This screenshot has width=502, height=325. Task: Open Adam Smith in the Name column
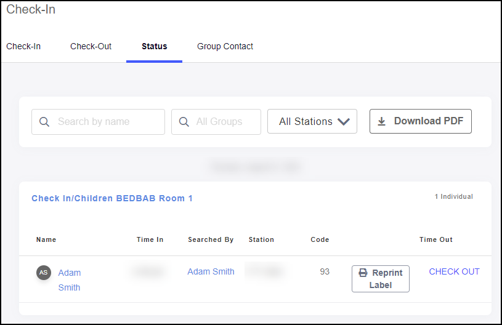[69, 279]
